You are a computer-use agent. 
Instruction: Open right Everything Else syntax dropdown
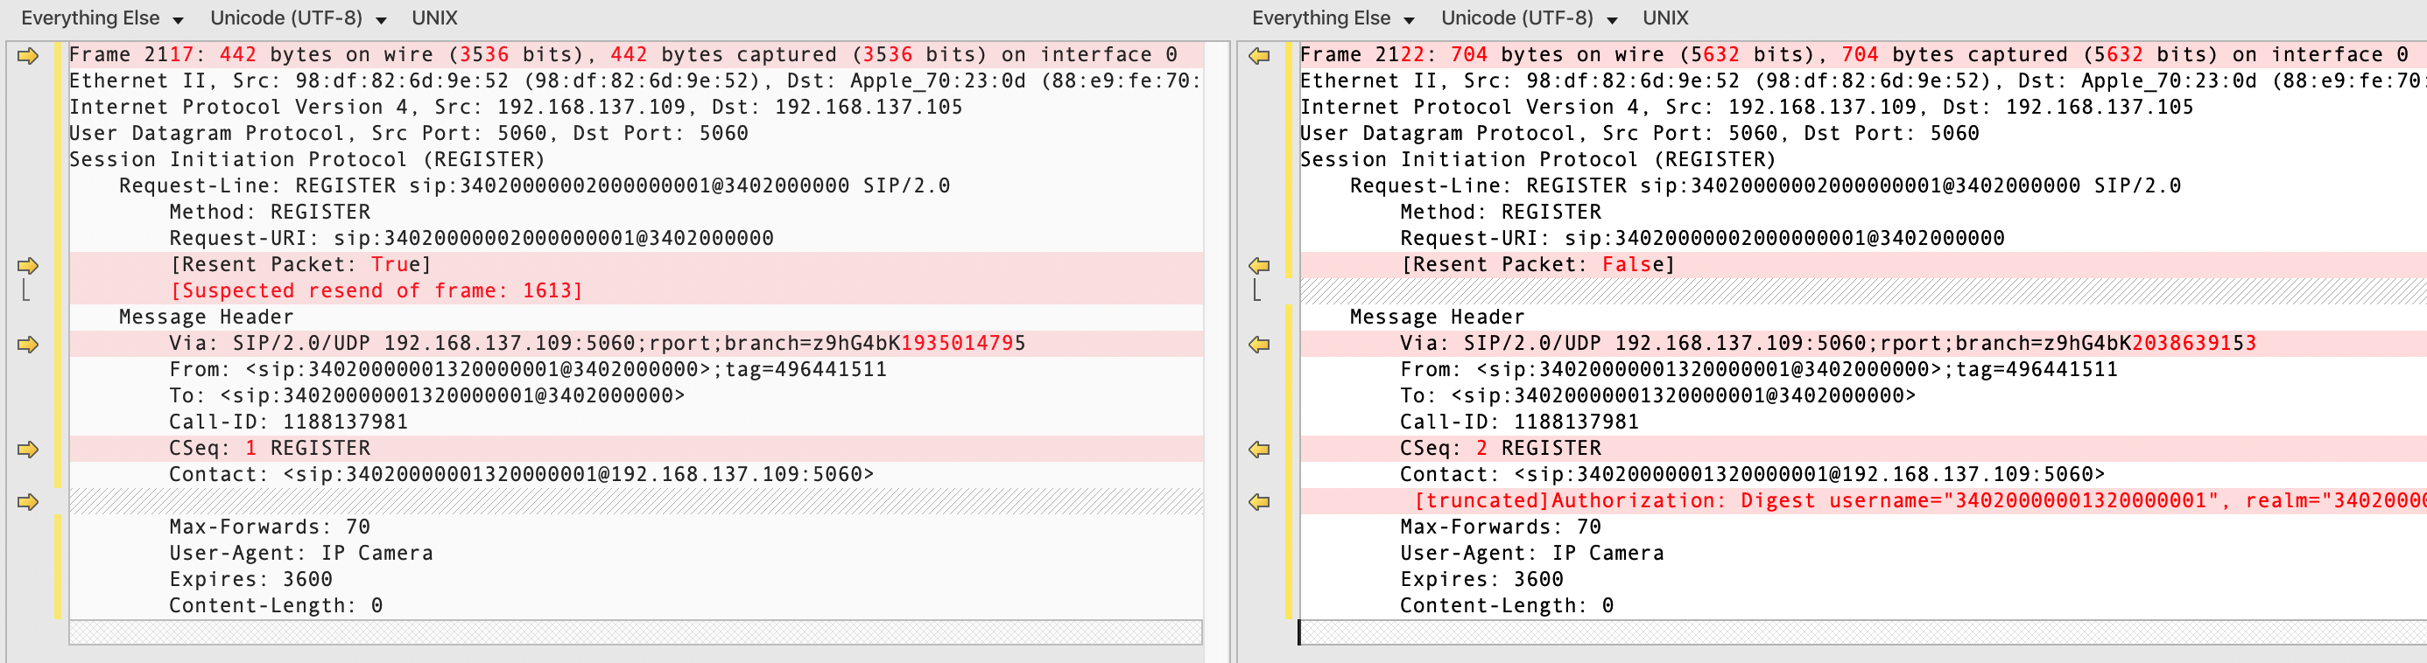tap(1333, 17)
